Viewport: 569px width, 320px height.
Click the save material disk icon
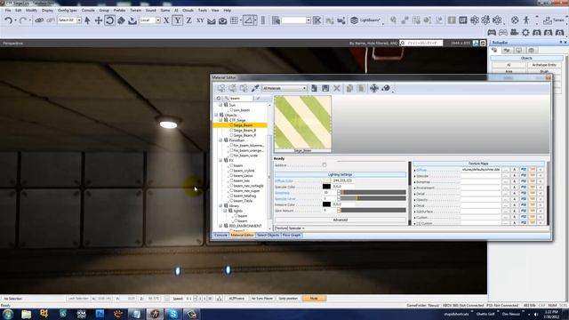325,88
